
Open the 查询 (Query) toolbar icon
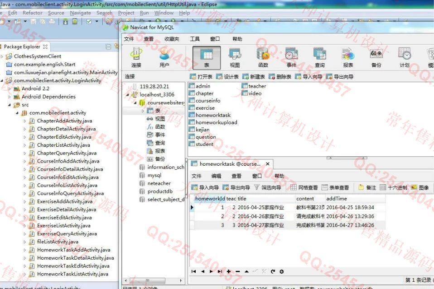pyautogui.click(x=319, y=58)
